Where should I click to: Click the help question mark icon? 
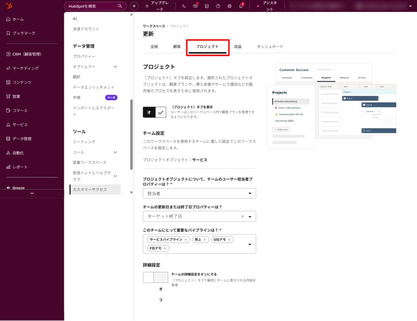coord(218,6)
